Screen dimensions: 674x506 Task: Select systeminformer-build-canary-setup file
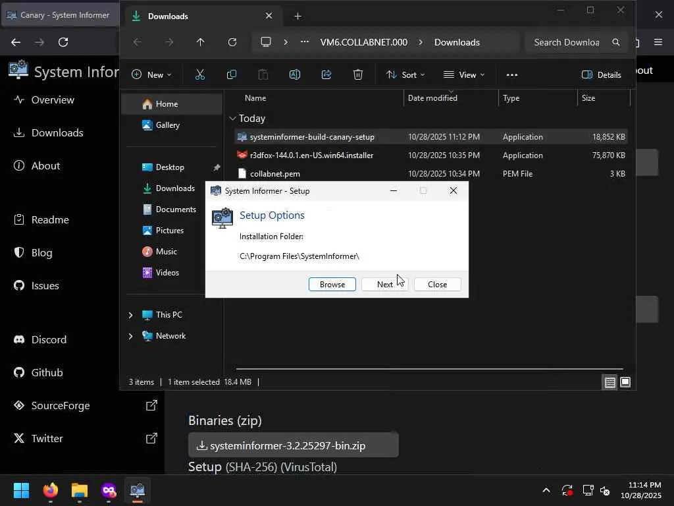coord(430,137)
